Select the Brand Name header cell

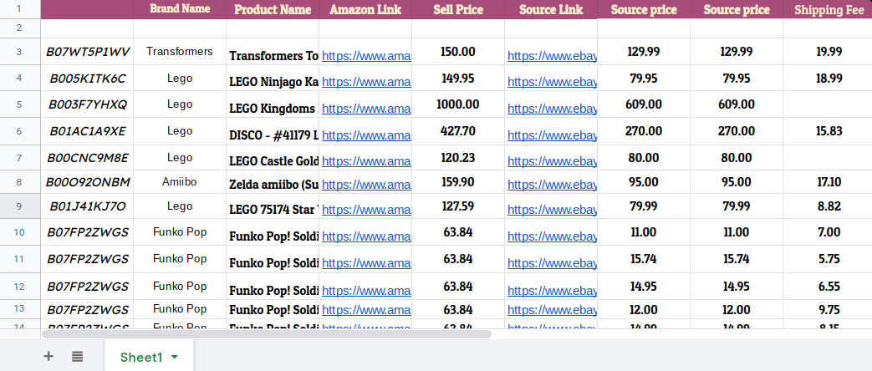pyautogui.click(x=180, y=9)
